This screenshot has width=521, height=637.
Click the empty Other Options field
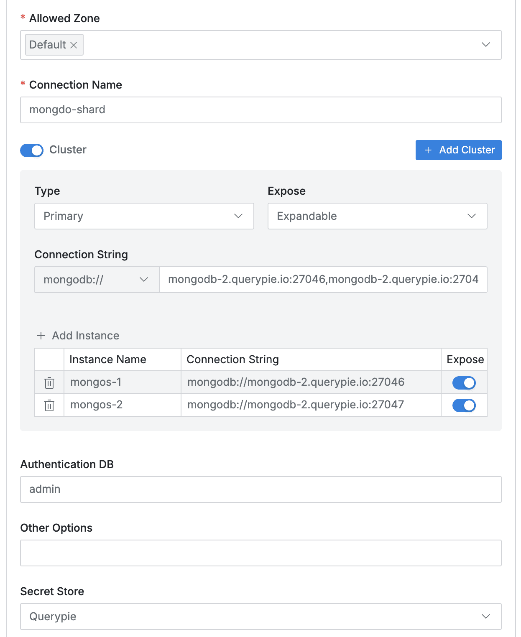[260, 553]
